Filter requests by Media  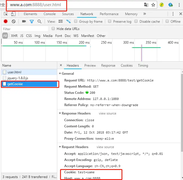pos(48,36)
